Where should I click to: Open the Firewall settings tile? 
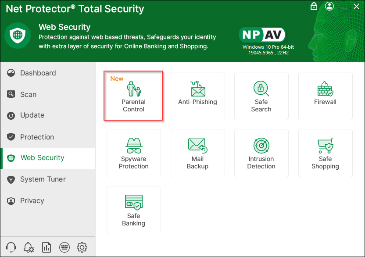tap(325, 96)
